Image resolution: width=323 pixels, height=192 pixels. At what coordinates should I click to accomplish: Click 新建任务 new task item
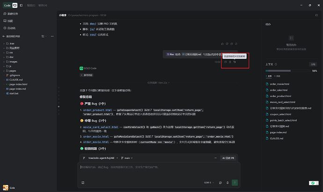coord(11,14)
